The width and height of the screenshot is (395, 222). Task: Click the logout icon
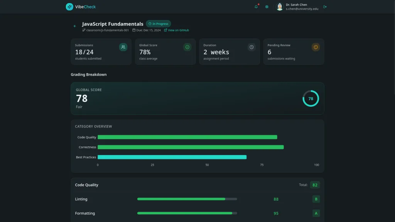[325, 7]
